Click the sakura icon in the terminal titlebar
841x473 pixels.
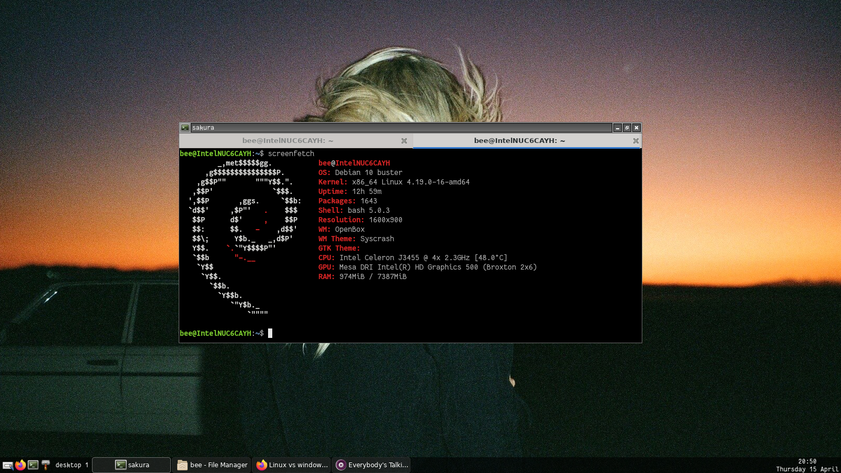pos(185,127)
